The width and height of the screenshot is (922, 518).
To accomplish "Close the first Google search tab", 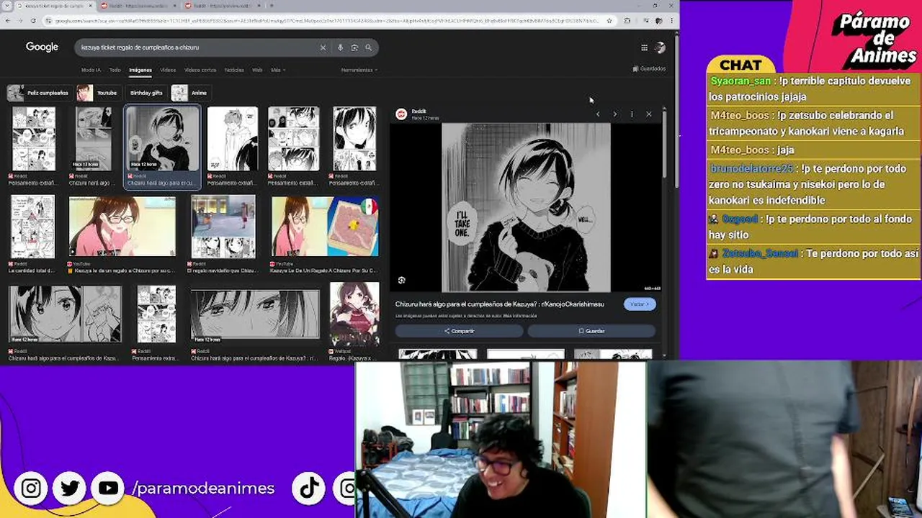I will (x=91, y=6).
